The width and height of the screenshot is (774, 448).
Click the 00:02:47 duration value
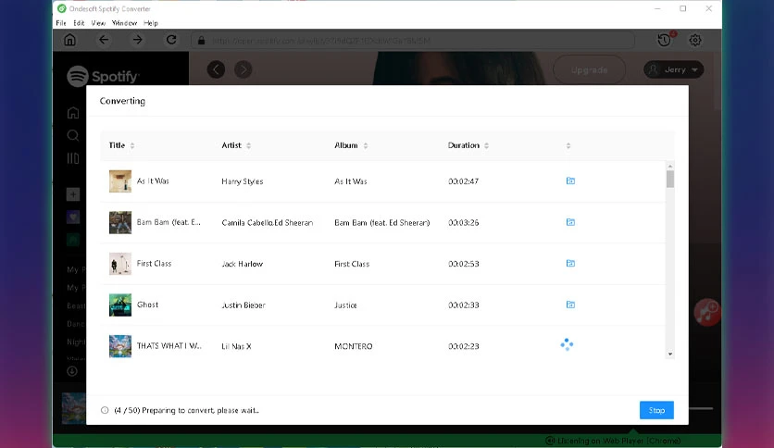pyautogui.click(x=464, y=181)
